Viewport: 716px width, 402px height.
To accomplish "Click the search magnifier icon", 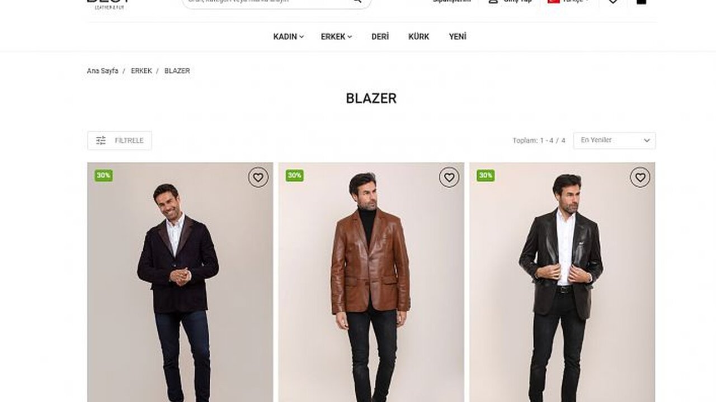I will [357, 1].
